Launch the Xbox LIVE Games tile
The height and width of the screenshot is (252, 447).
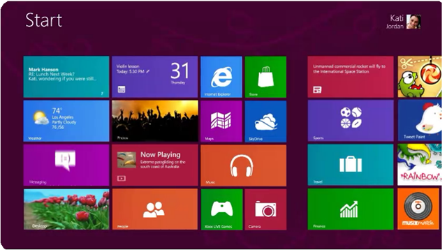click(221, 209)
